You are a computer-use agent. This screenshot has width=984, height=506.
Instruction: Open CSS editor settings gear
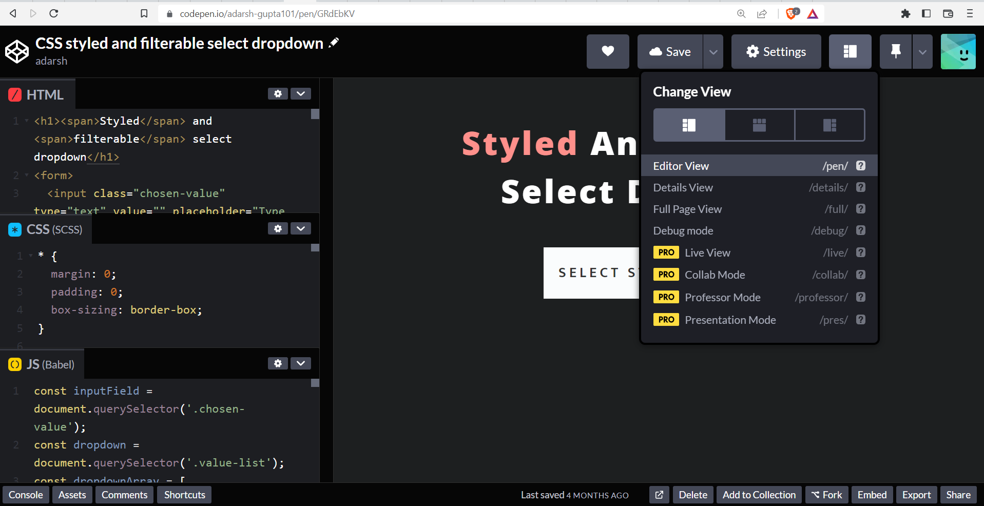[x=278, y=228]
